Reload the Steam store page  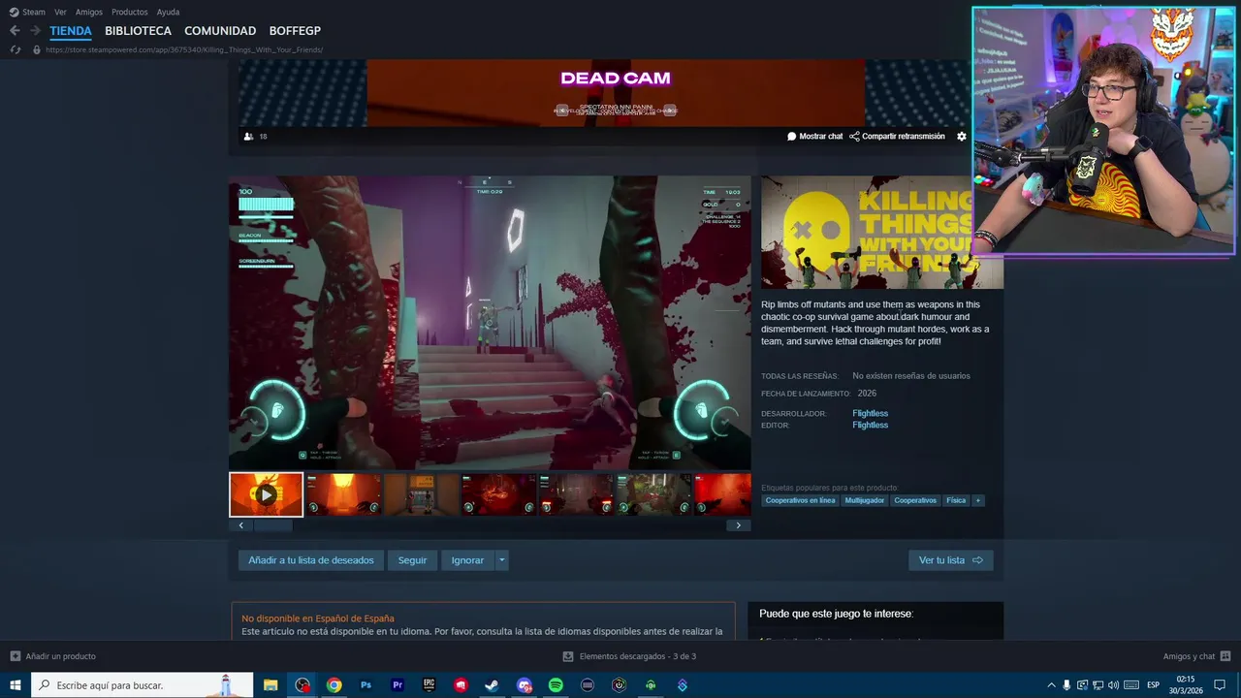tap(15, 49)
